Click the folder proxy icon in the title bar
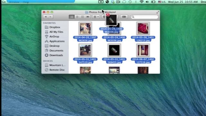 pos(87,12)
